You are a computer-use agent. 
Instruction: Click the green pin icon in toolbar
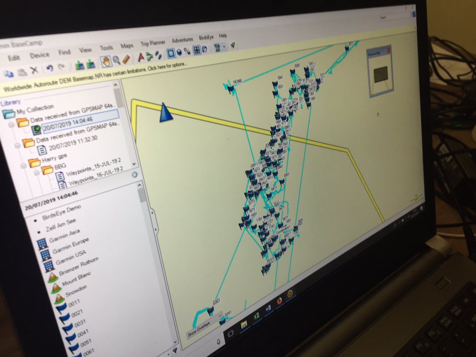[x=233, y=46]
